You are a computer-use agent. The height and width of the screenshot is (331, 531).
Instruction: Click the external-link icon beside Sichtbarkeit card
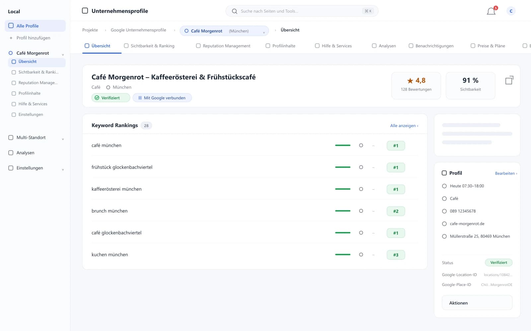[509, 80]
